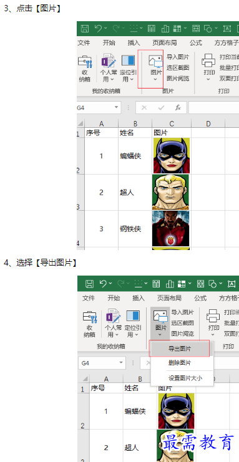The height and width of the screenshot is (462, 239).
Task: Click 打印 printer icon in step 4 screenshot
Action: point(213,315)
